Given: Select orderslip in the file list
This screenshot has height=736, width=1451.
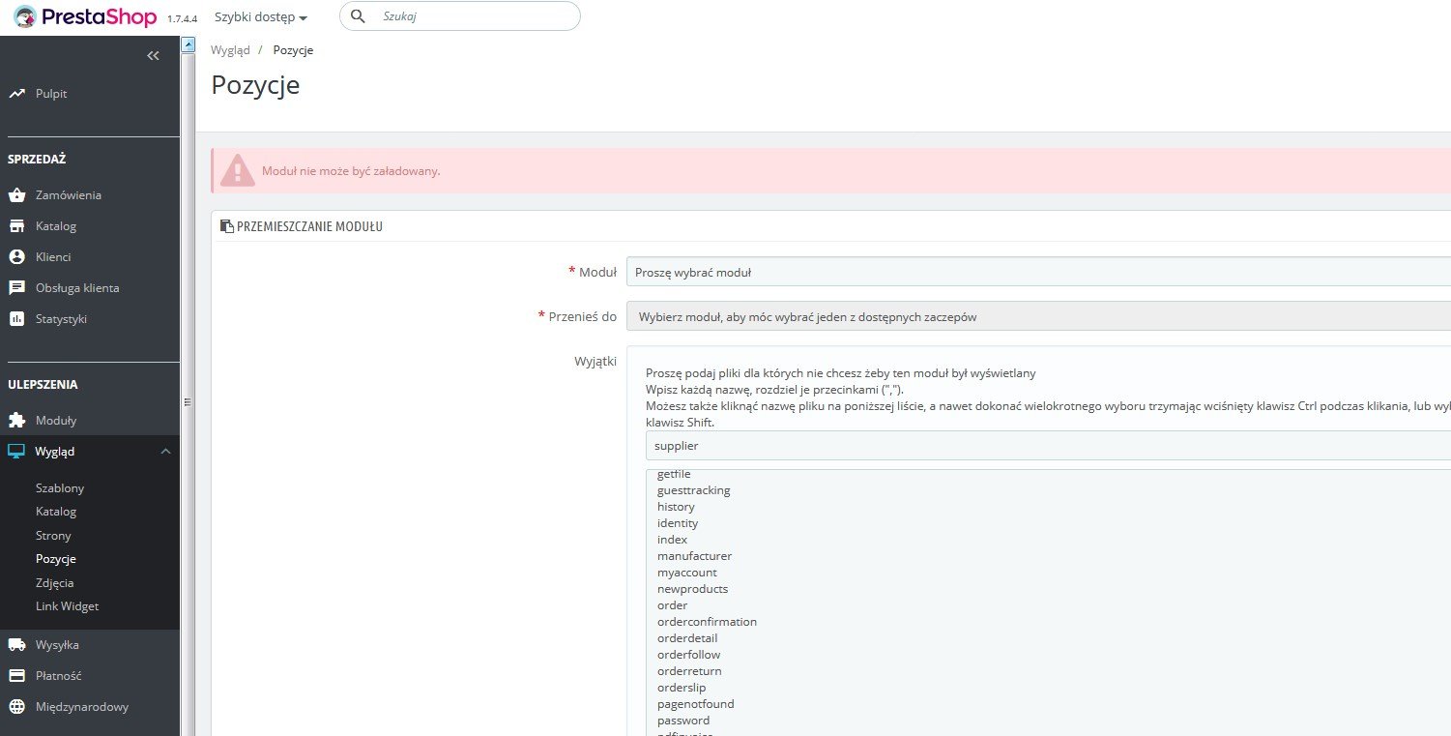Looking at the screenshot, I should click(682, 688).
